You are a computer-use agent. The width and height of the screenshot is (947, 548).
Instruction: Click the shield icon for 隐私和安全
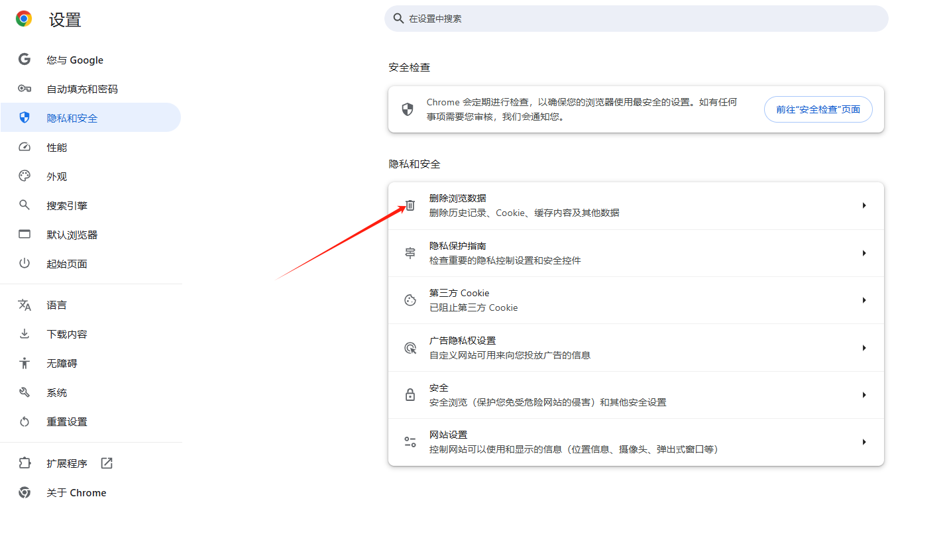[25, 118]
